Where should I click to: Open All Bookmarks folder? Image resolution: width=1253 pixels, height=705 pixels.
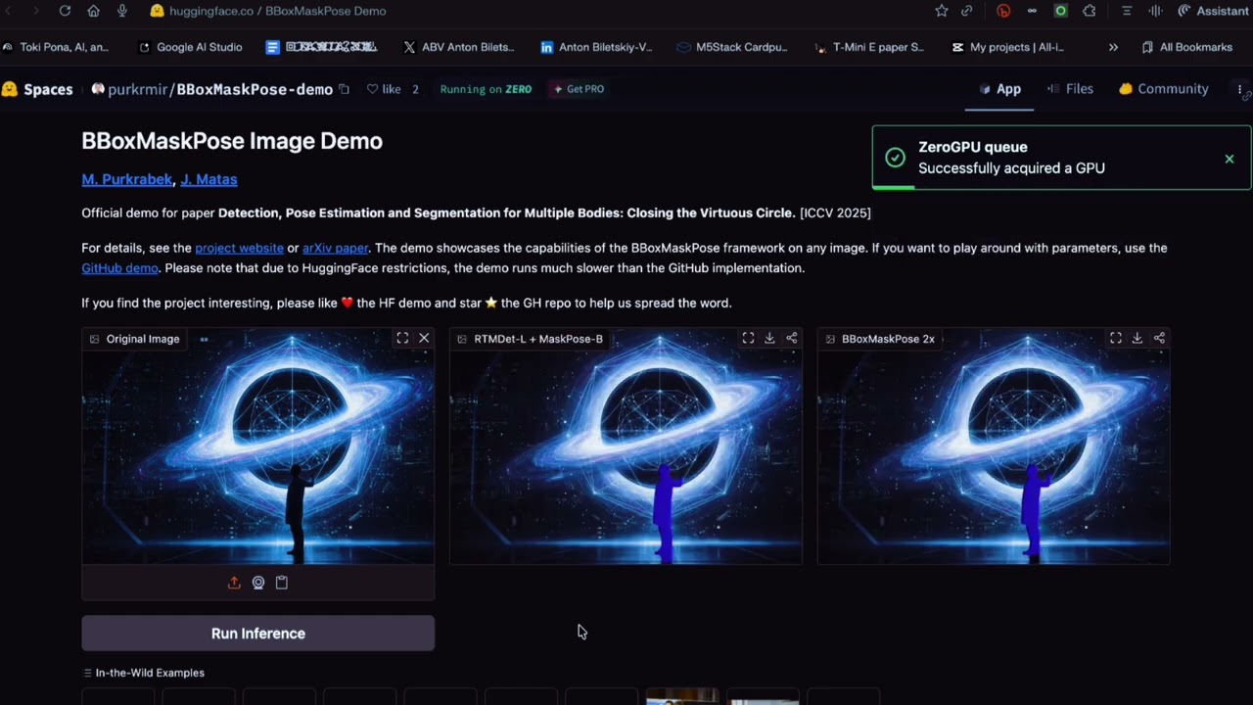(1187, 47)
